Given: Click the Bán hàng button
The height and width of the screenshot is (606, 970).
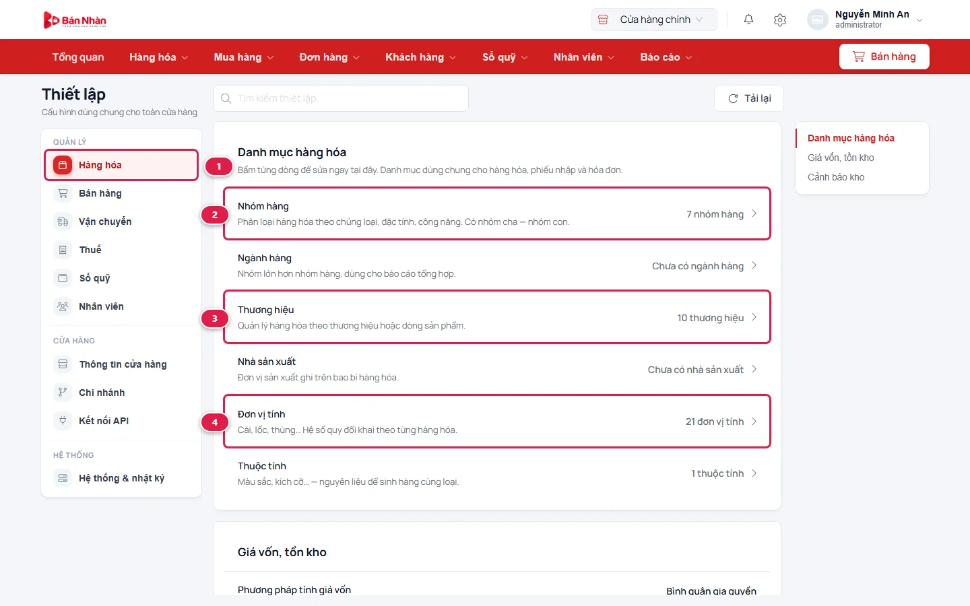Looking at the screenshot, I should coord(884,57).
